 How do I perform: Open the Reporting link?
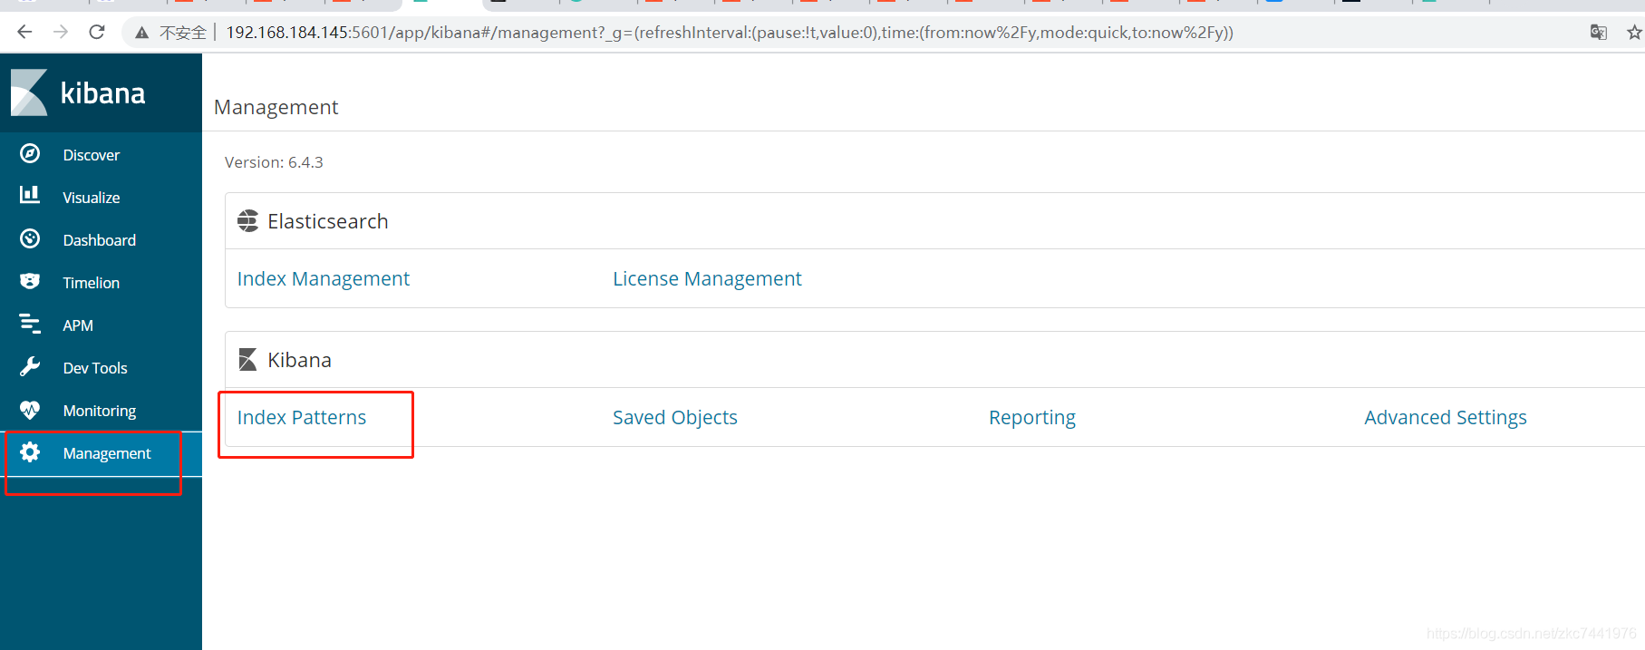click(x=1032, y=418)
